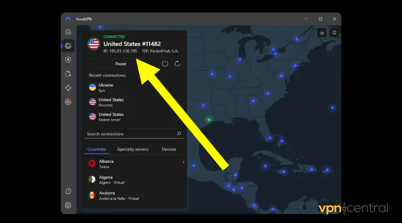The height and width of the screenshot is (223, 402).
Task: Open the file sharing sidebar icon
Action: coord(68,74)
